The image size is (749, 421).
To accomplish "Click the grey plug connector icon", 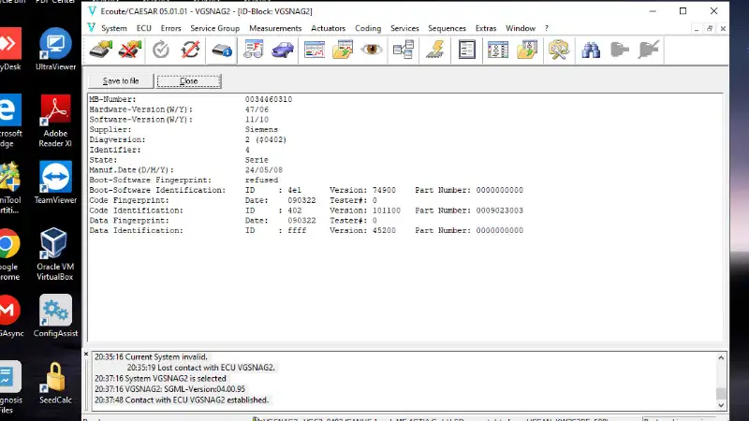I will 620,50.
